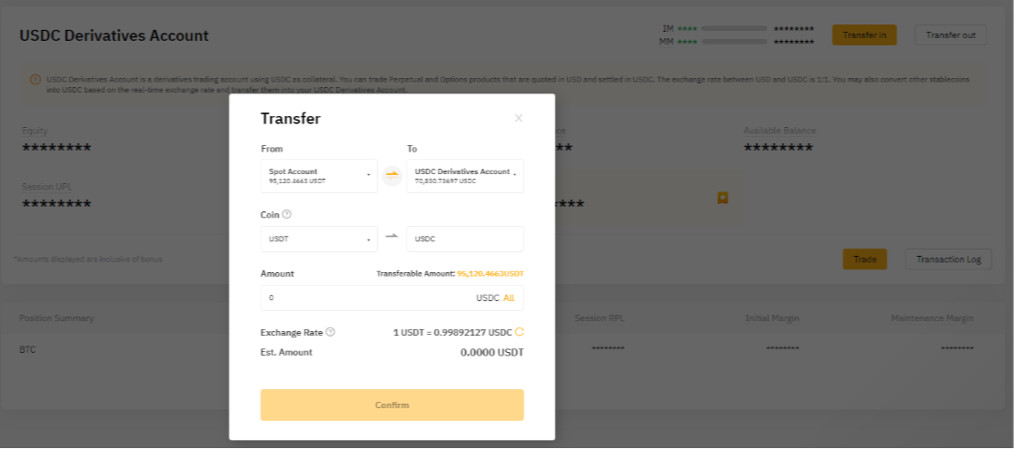Focus the Amount input field
This screenshot has width=1014, height=449.
click(x=363, y=298)
